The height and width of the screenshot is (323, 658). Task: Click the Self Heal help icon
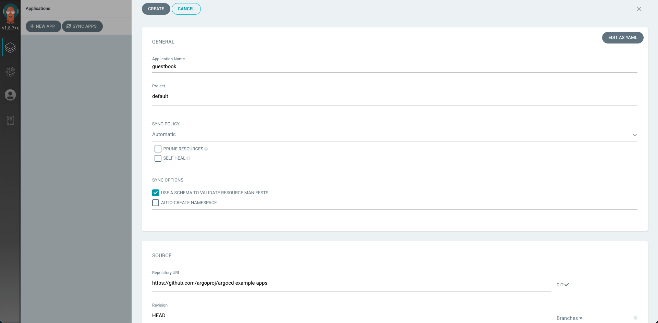(188, 158)
